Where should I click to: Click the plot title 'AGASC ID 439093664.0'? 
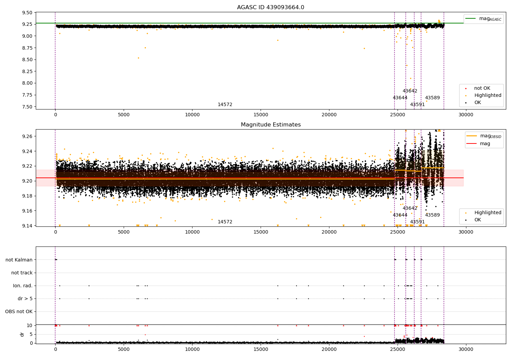[270, 7]
